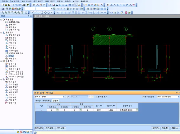Click the Print icon in top toolbar
The width and height of the screenshot is (180, 134).
(x=23, y=5)
